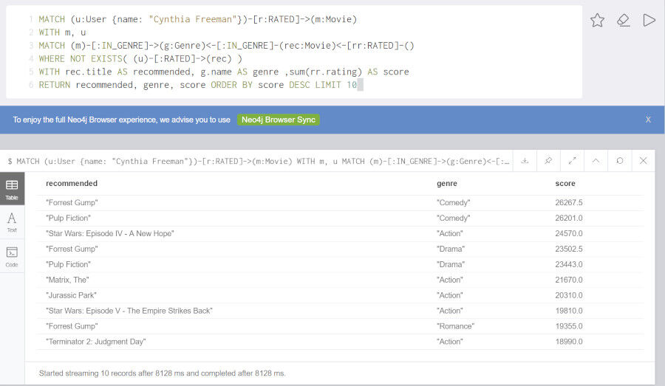Close the result frame
The image size is (665, 386).
pos(644,161)
